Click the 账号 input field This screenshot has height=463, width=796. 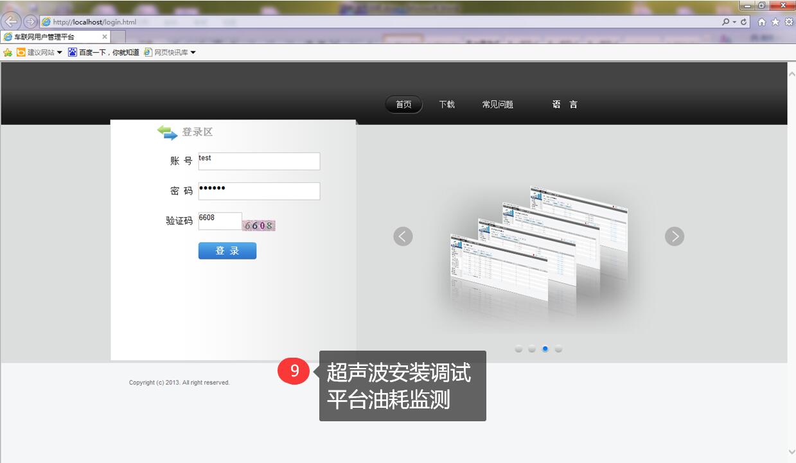pos(258,161)
